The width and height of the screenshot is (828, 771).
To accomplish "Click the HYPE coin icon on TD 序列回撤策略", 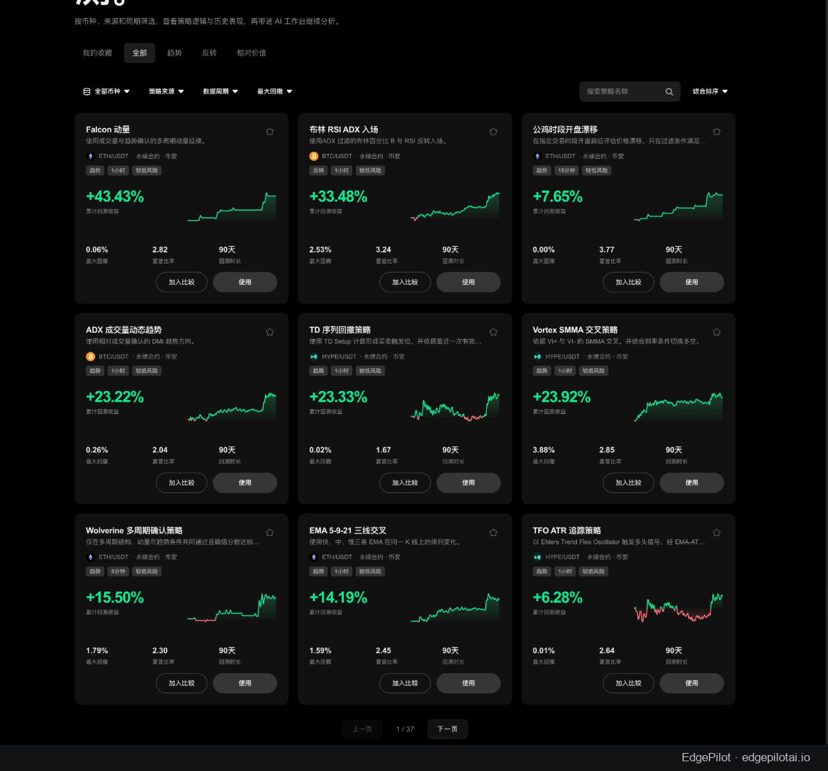I will click(313, 356).
